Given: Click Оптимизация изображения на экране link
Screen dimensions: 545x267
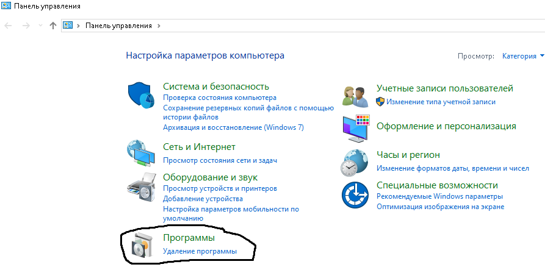Looking at the screenshot, I should 441,207.
